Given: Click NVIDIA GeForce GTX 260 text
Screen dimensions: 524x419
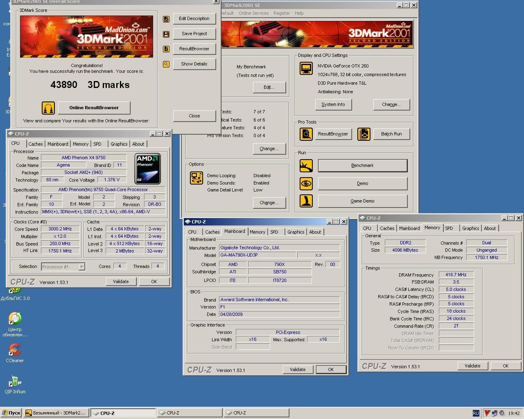Looking at the screenshot, I should (x=343, y=66).
